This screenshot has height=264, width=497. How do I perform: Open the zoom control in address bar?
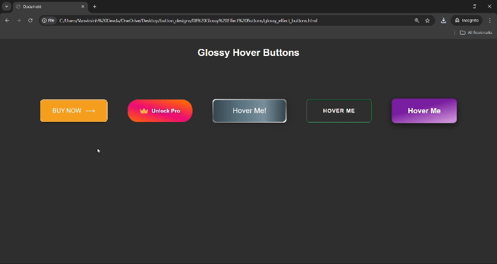(x=417, y=21)
